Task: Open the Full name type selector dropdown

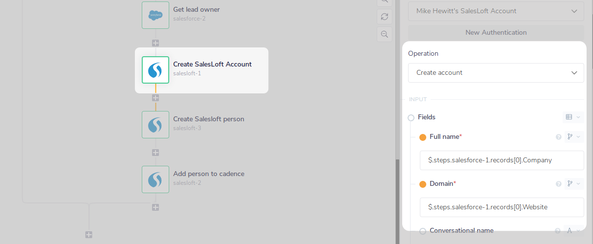Action: (x=572, y=137)
